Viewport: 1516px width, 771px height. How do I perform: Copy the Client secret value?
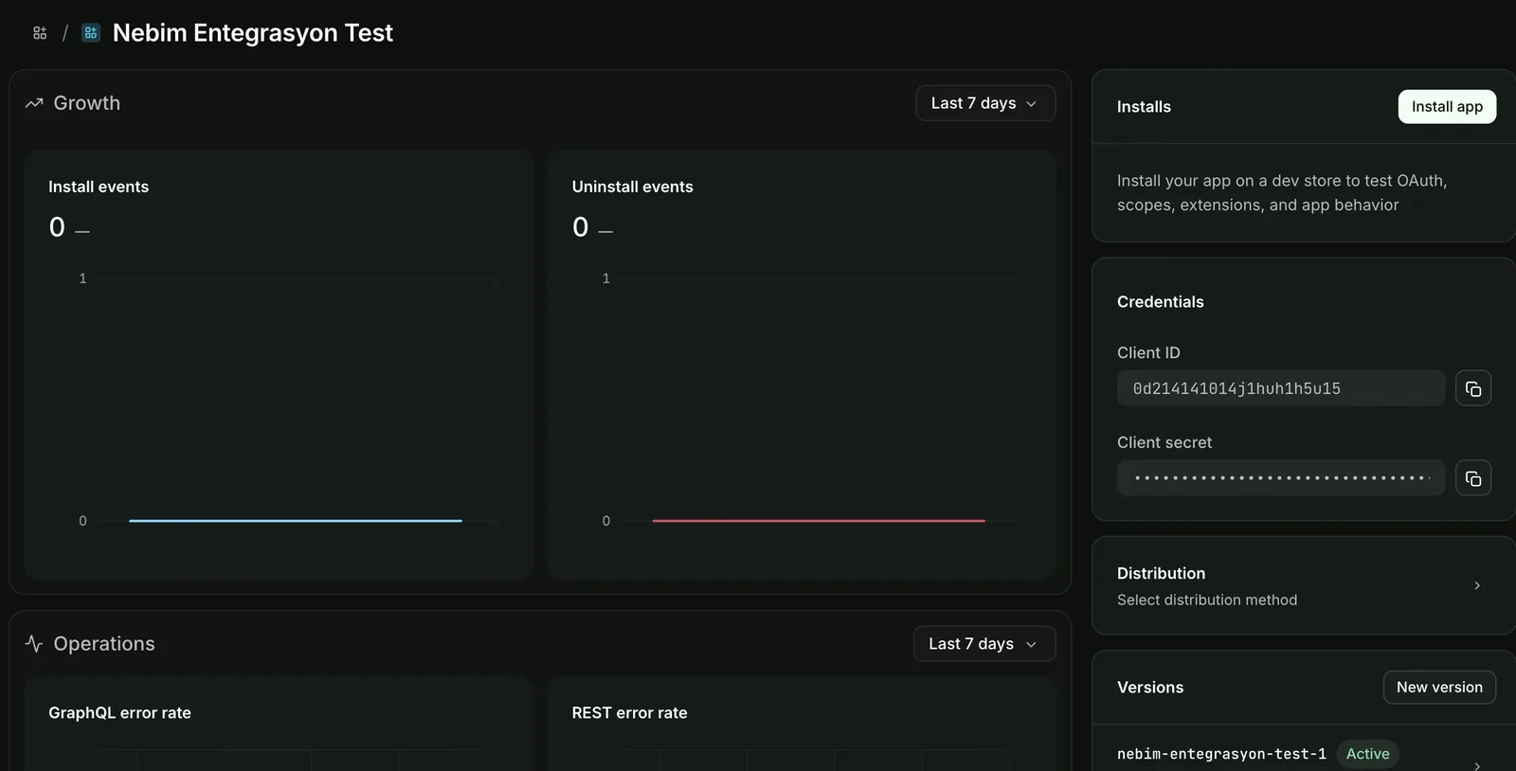[x=1473, y=478]
